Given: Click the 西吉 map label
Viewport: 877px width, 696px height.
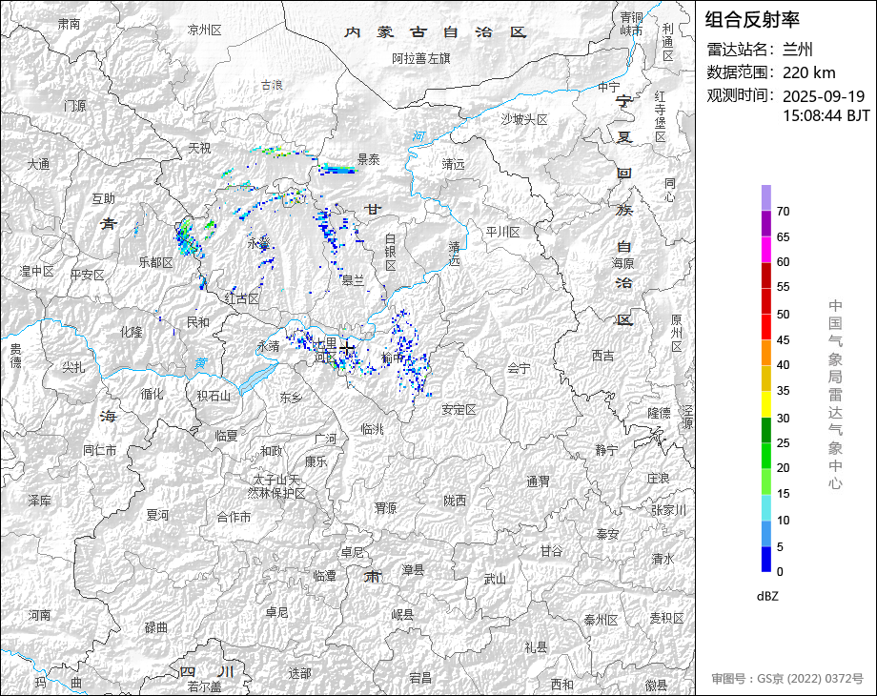Looking at the screenshot, I should [602, 356].
